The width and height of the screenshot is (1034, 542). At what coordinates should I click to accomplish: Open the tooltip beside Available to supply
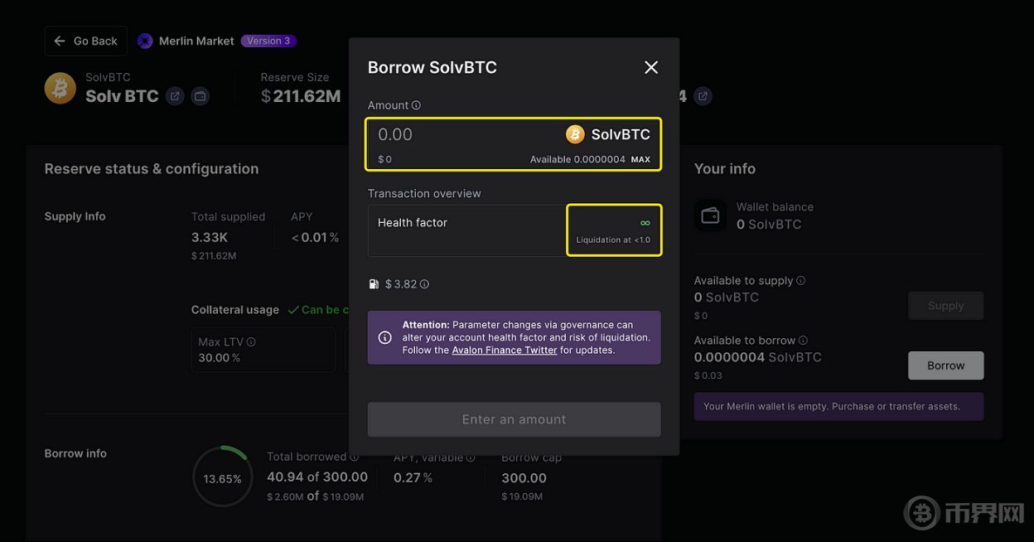click(x=800, y=280)
